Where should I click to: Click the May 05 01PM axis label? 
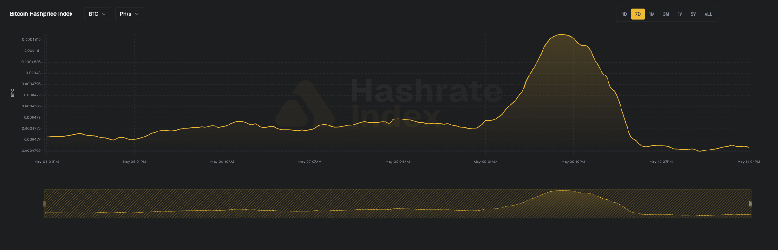pyautogui.click(x=134, y=162)
